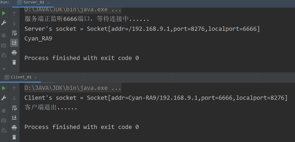Expand hidden toolbar items via the >> chevron
Viewport: 295px width, 142px height.
(x=4, y=69)
